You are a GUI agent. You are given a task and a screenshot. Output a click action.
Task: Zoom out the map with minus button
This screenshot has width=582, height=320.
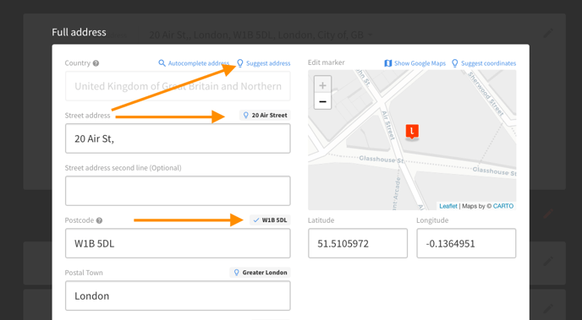point(322,101)
